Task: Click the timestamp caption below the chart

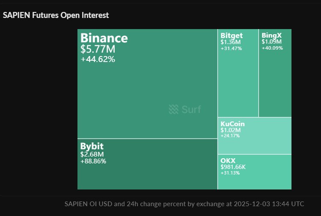Action: coord(184,204)
